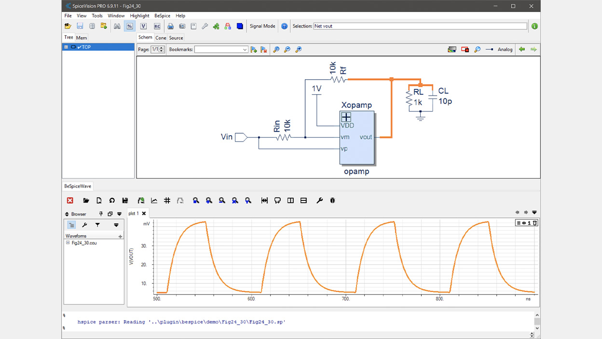Image resolution: width=602 pixels, height=339 pixels.
Task: Click the wrench settings icon in waveform toolbar
Action: point(319,200)
